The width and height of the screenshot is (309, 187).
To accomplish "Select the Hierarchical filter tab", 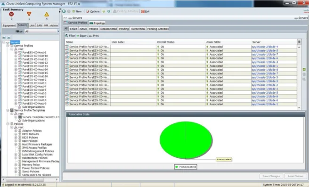I will click(138, 29).
